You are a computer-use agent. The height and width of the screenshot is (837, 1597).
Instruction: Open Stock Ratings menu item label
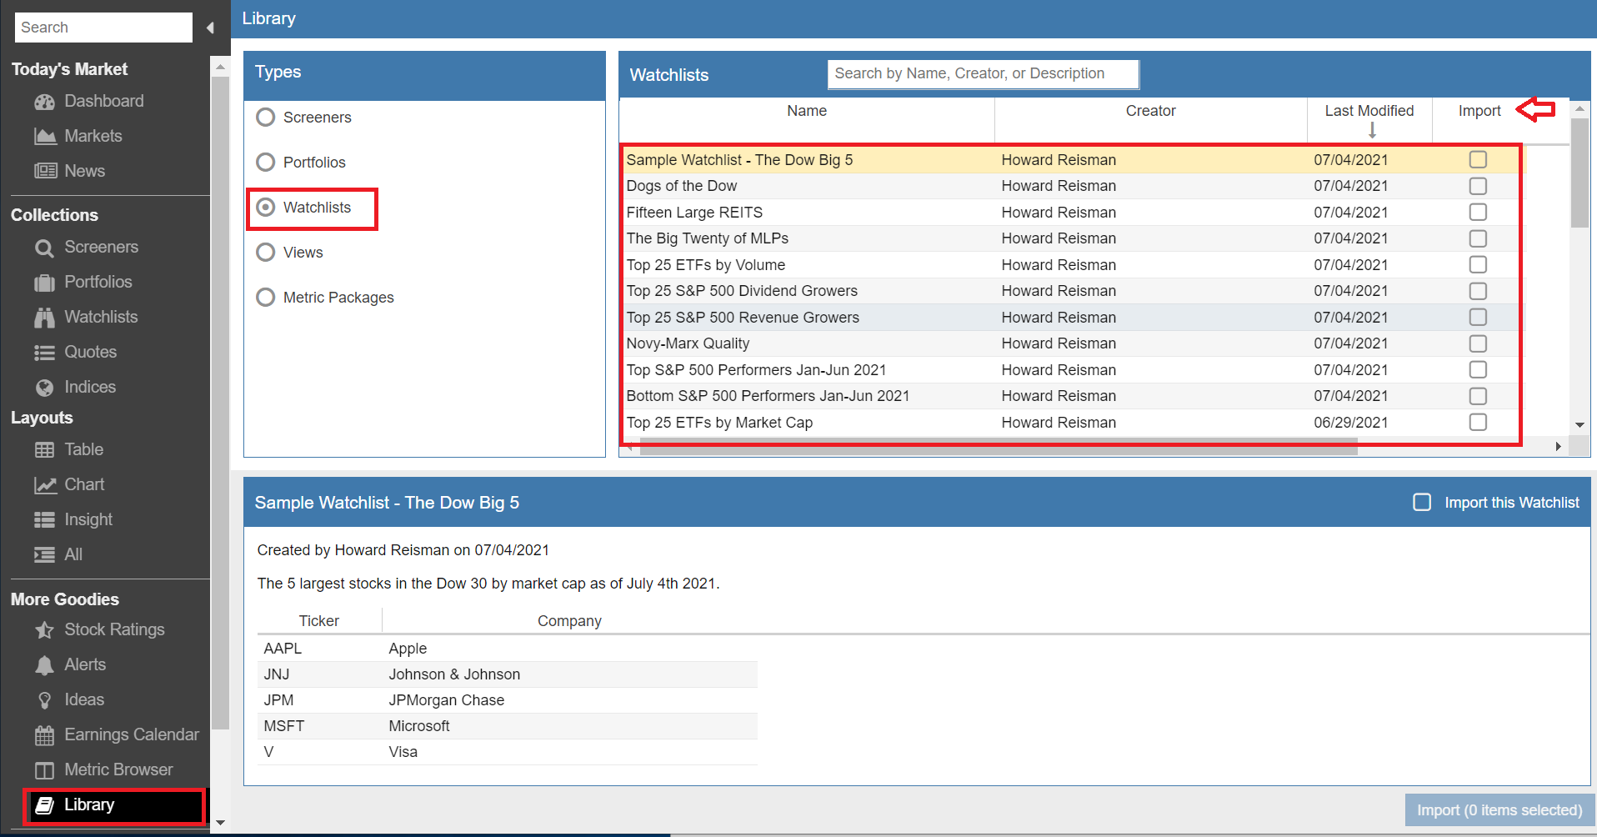[115, 629]
